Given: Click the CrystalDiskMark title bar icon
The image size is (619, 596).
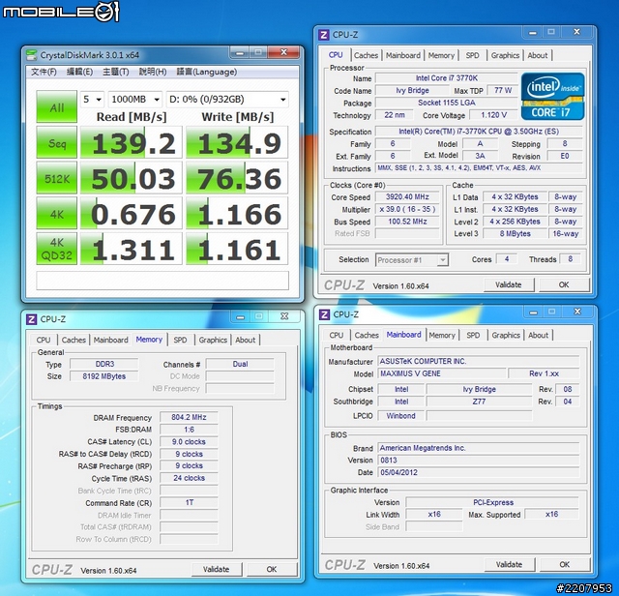Looking at the screenshot, I should pyautogui.click(x=31, y=55).
